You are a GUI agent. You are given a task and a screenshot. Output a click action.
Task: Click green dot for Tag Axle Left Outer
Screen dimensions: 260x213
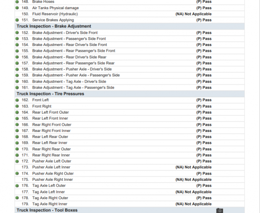[x=17, y=186]
